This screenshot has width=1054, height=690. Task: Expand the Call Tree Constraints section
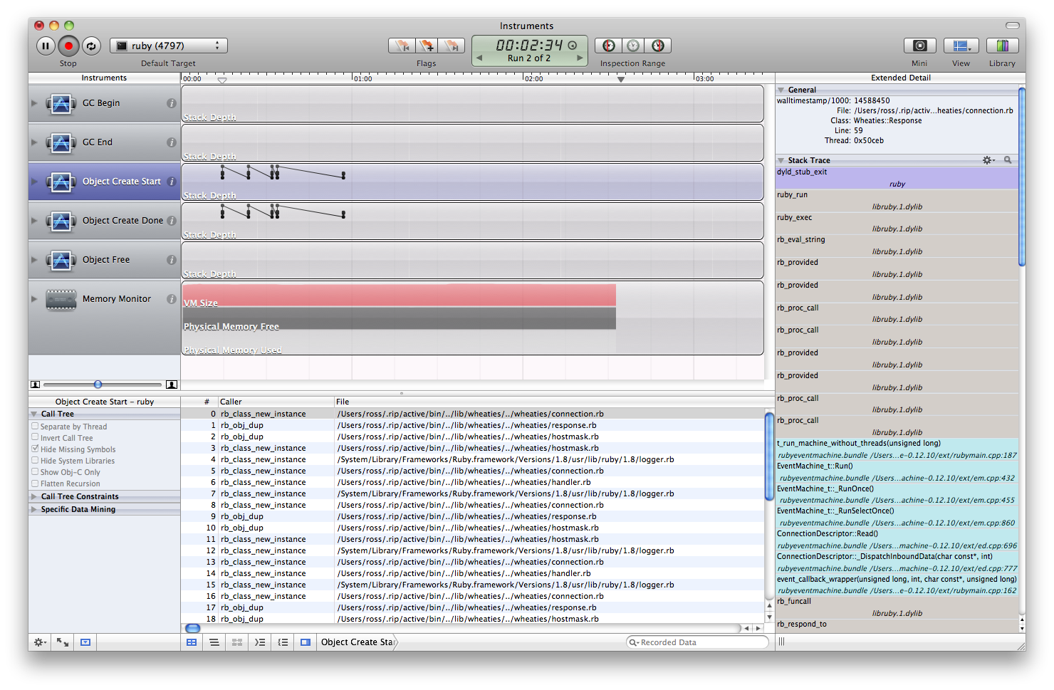79,496
